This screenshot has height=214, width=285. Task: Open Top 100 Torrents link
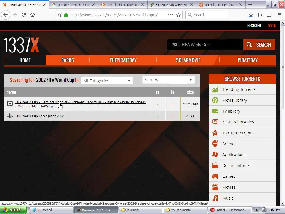[x=238, y=133]
